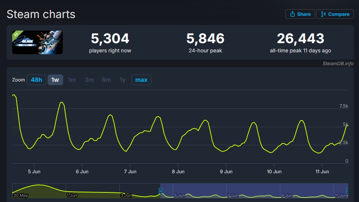The height and width of the screenshot is (202, 359).
Task: Click the 5,846 24-hour peak value
Action: 205,38
